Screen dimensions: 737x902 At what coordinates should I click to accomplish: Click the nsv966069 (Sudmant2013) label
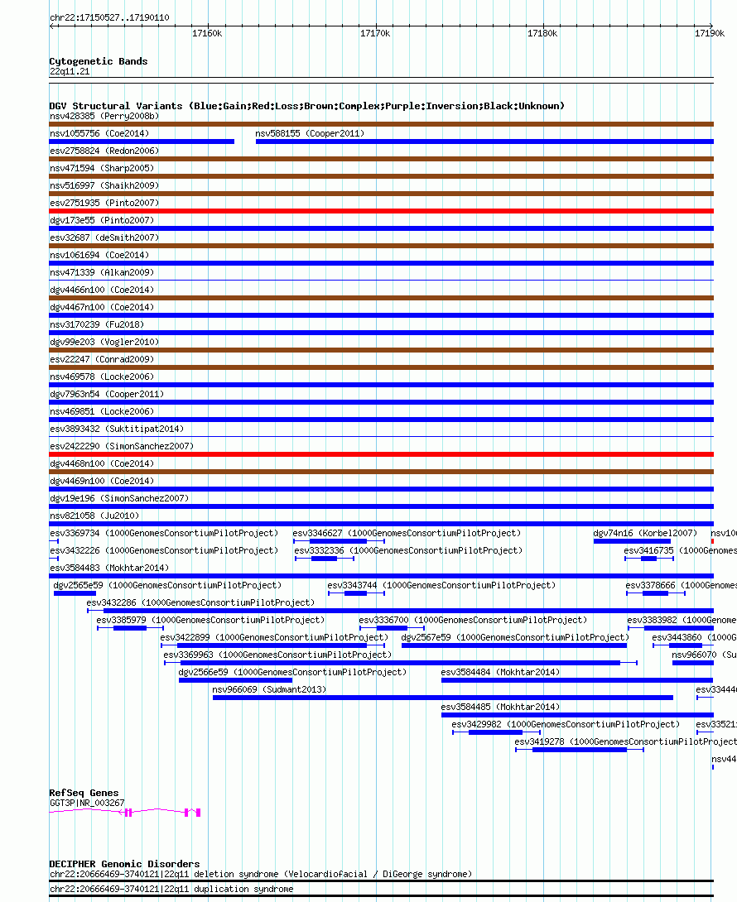pyautogui.click(x=269, y=689)
